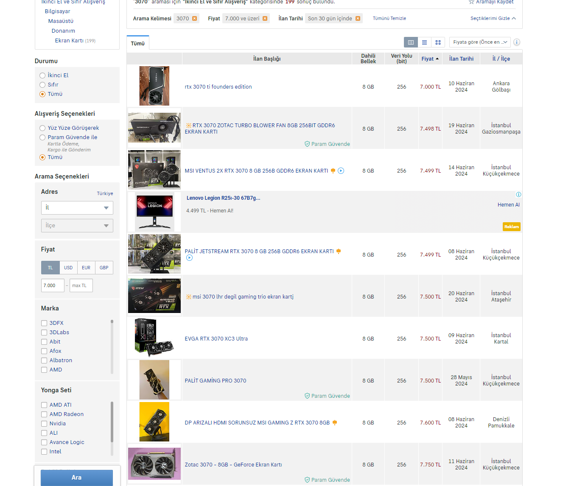The image size is (563, 486).
Task: Open 'EVGA RTX 3070 XC3 Ultra' listing
Action: [x=216, y=339]
